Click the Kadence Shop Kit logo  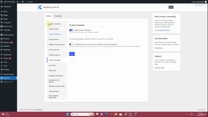40,7
